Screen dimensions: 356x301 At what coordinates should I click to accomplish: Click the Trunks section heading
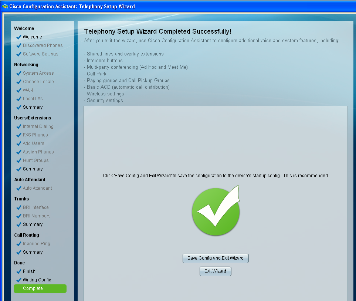pyautogui.click(x=21, y=199)
